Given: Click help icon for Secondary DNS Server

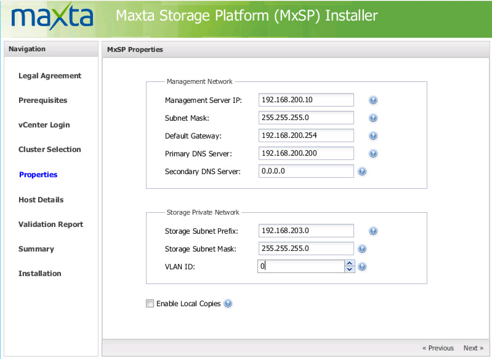Looking at the screenshot, I should (362, 171).
